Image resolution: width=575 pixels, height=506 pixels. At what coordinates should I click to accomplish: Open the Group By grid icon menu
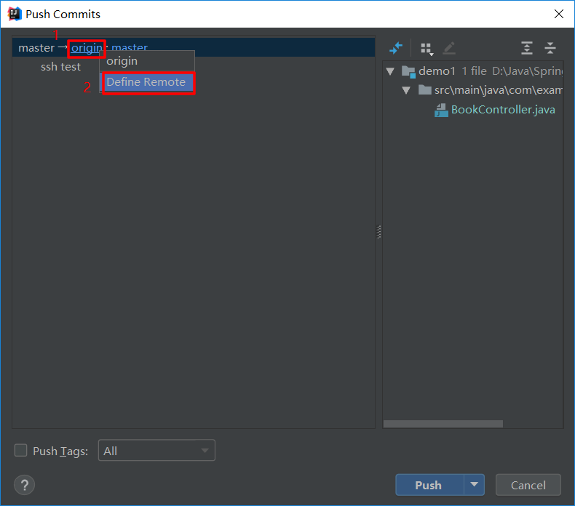tap(427, 49)
